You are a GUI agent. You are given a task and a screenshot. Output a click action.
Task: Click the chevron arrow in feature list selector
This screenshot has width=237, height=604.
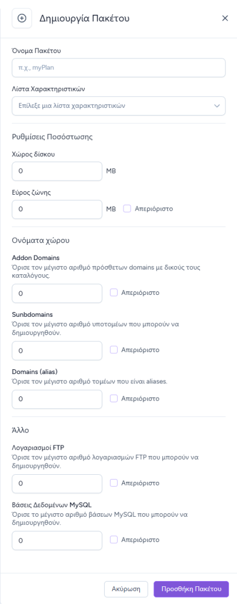(217, 106)
